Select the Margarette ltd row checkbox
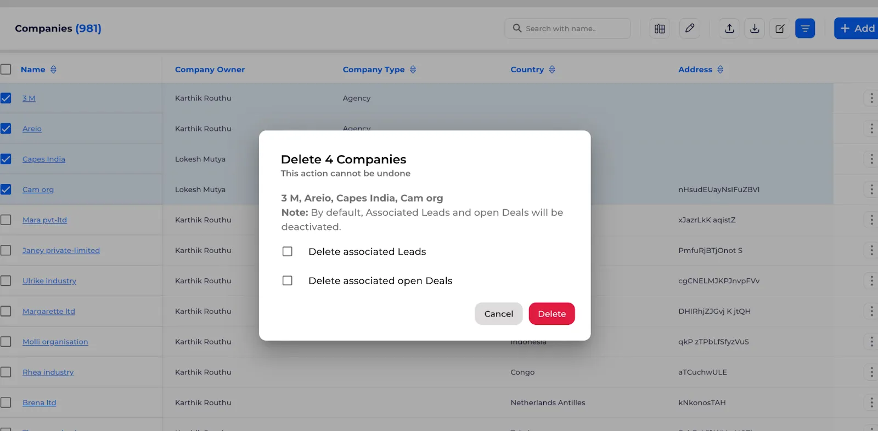878x431 pixels. pyautogui.click(x=5, y=311)
